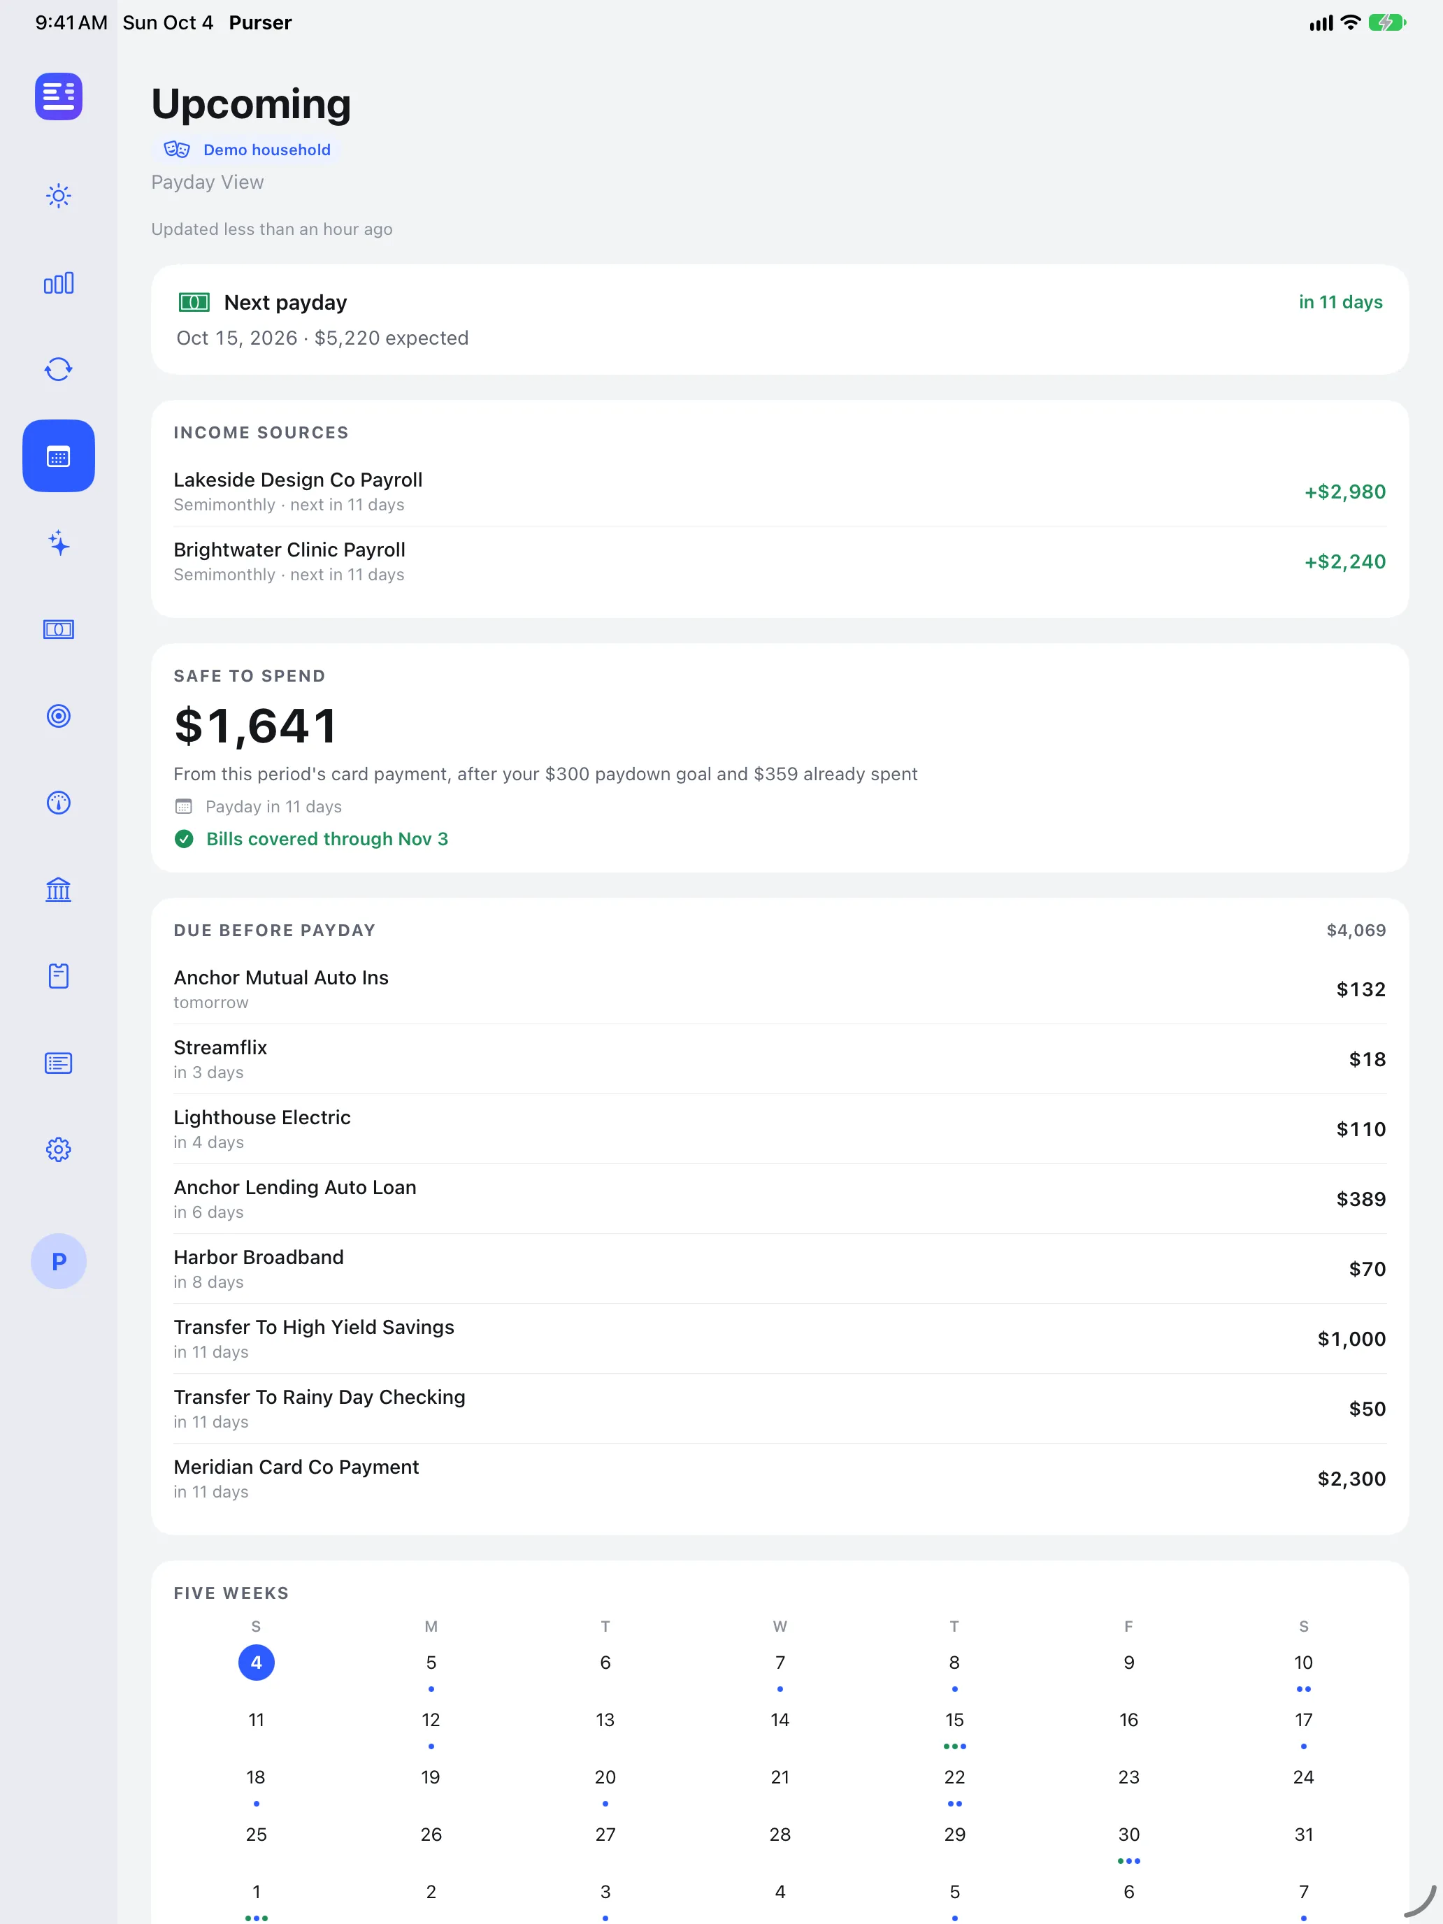The height and width of the screenshot is (1924, 1443).
Task: Open the P profile avatar
Action: 58,1261
